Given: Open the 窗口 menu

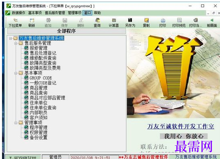Looking at the screenshot, I should [88, 13].
